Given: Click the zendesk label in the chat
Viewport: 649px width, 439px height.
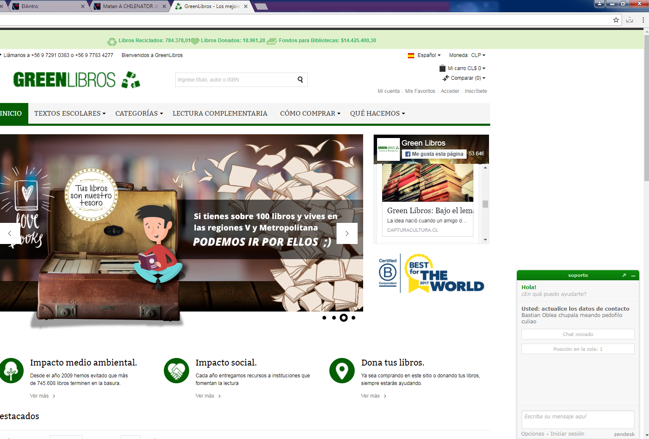Looking at the screenshot, I should 624,434.
